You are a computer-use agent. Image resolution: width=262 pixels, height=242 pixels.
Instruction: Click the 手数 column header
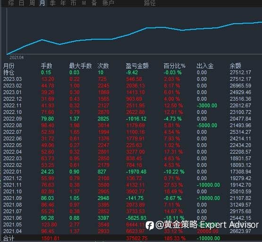pos(46,66)
